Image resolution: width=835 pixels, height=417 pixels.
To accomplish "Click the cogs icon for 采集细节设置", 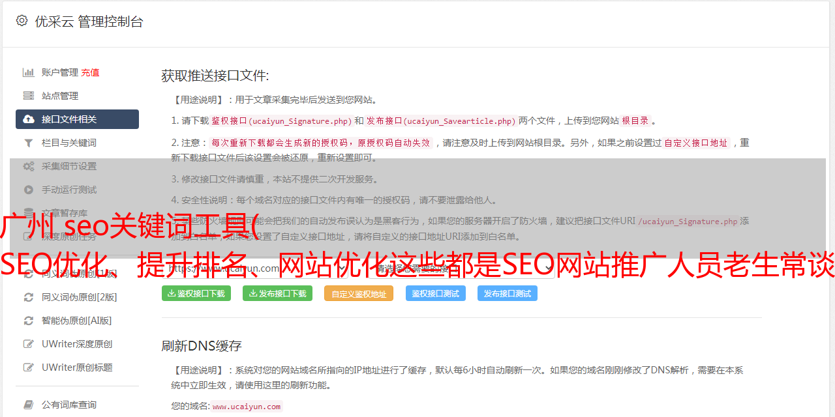I will [29, 166].
